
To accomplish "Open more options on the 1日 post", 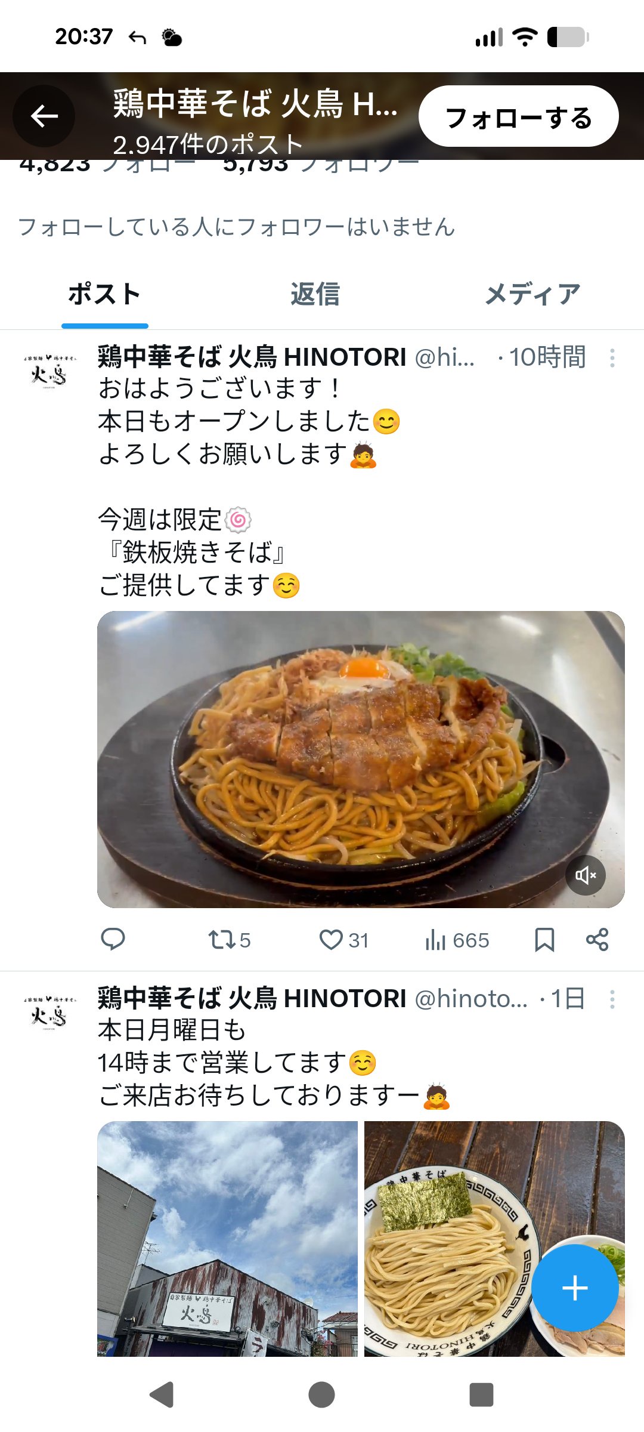I will 612,999.
